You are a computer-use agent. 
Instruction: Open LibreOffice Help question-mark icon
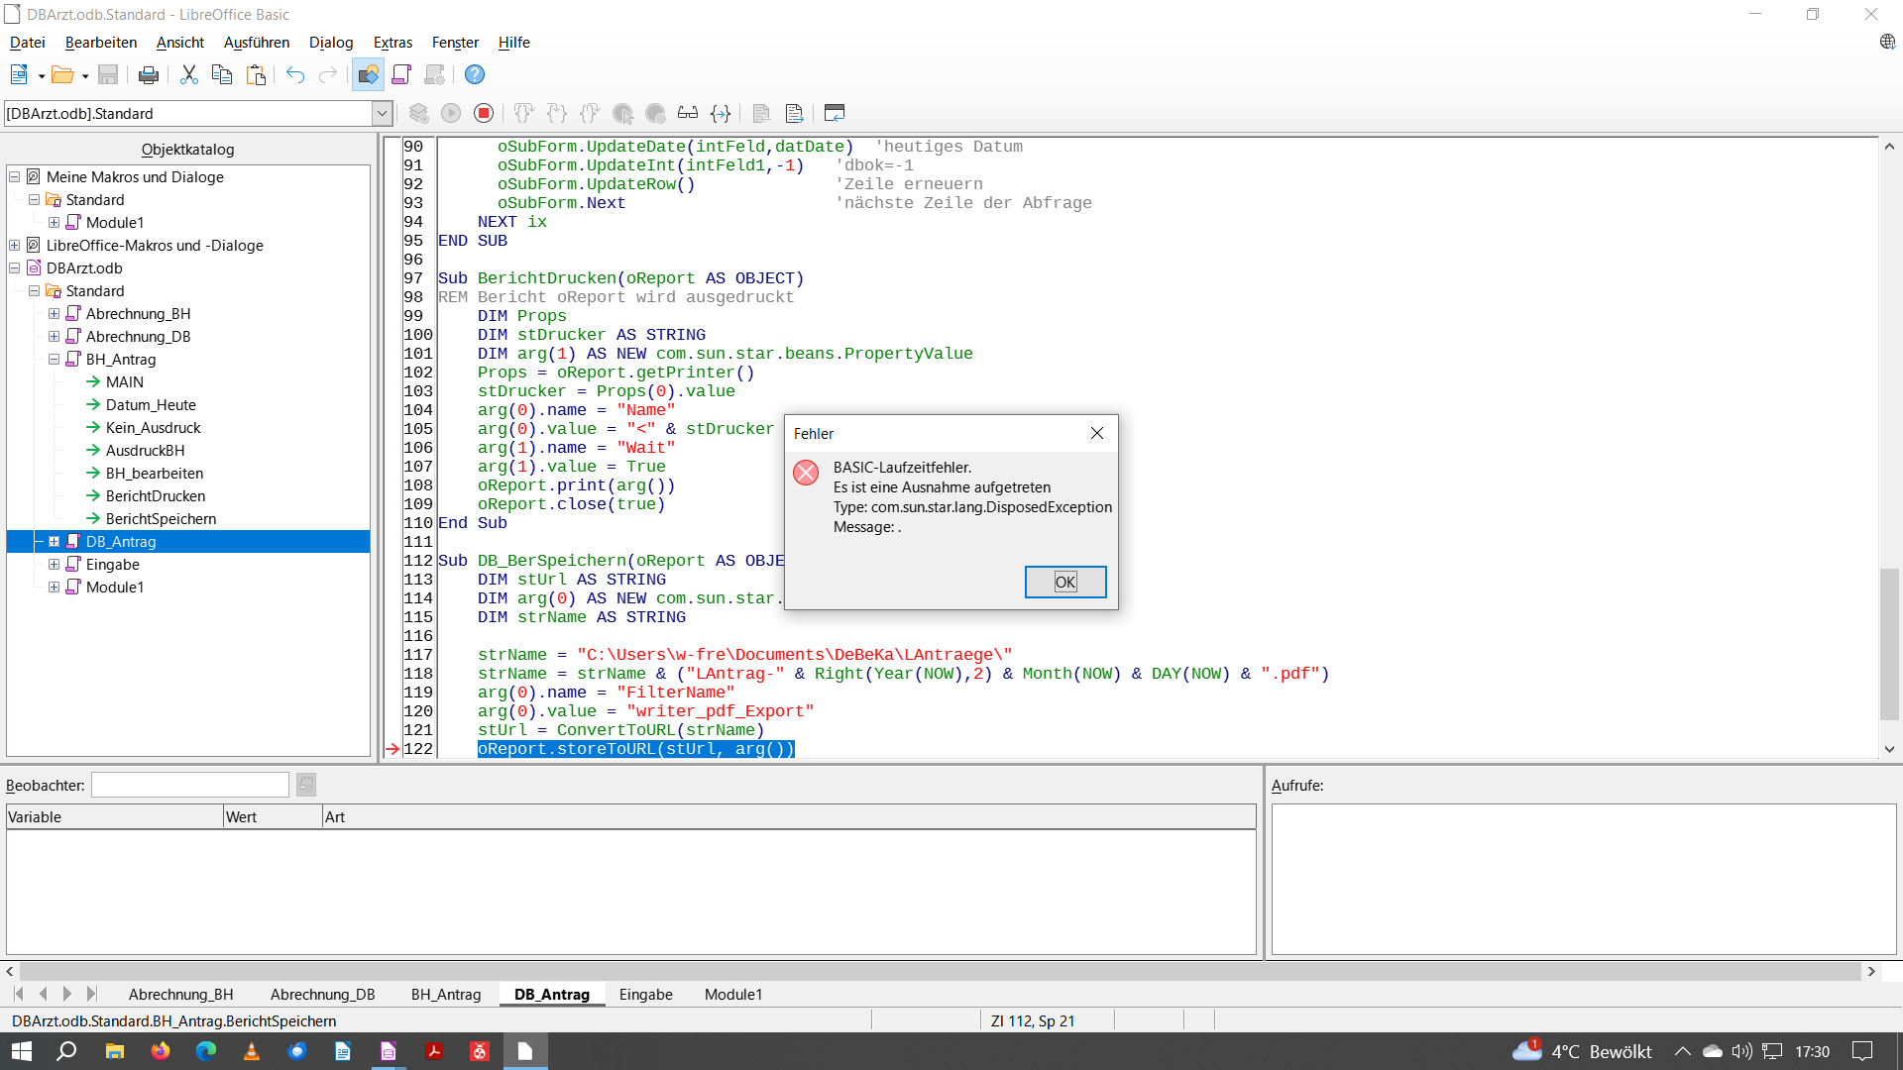475,74
